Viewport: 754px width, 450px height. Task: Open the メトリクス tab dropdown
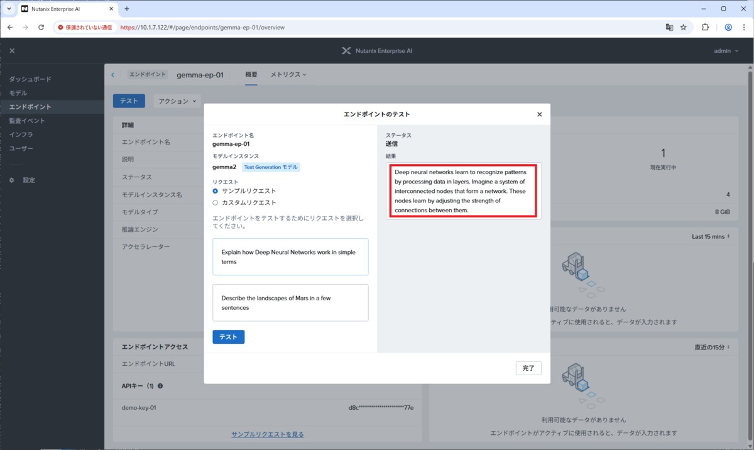[x=288, y=74]
